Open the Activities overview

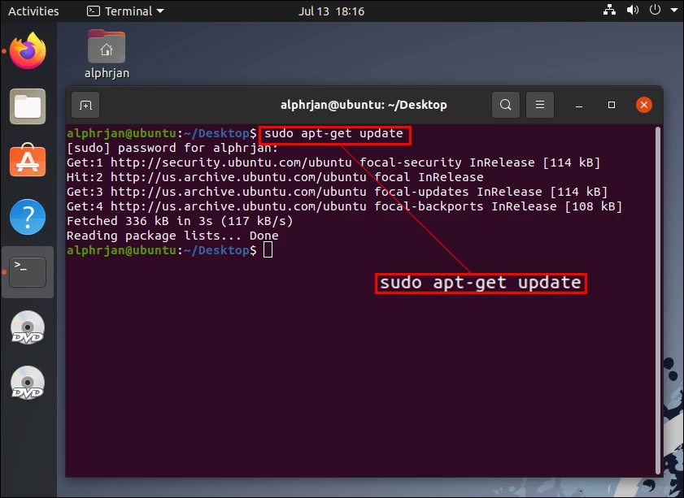pos(33,11)
